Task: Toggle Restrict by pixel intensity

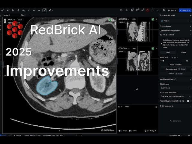Action: (189, 101)
